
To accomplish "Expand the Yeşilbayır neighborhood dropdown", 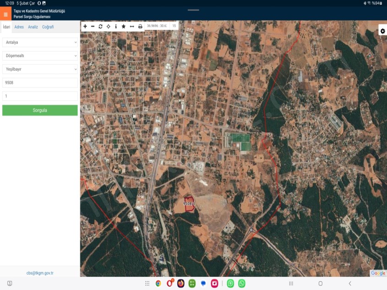I will pos(40,69).
